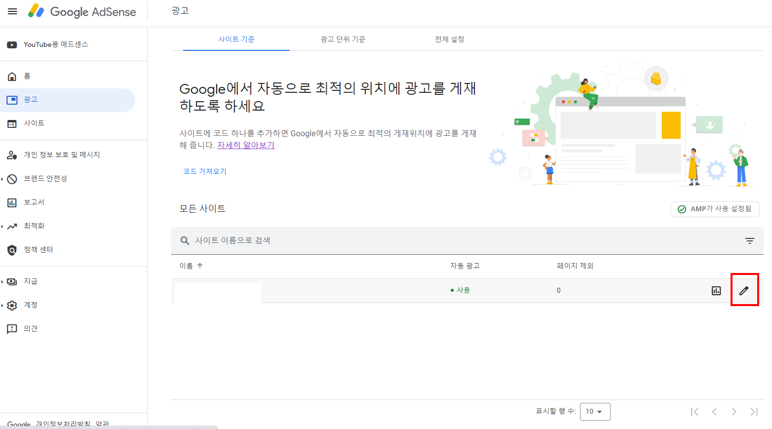Open the hamburger main menu
The width and height of the screenshot is (772, 429).
12,11
